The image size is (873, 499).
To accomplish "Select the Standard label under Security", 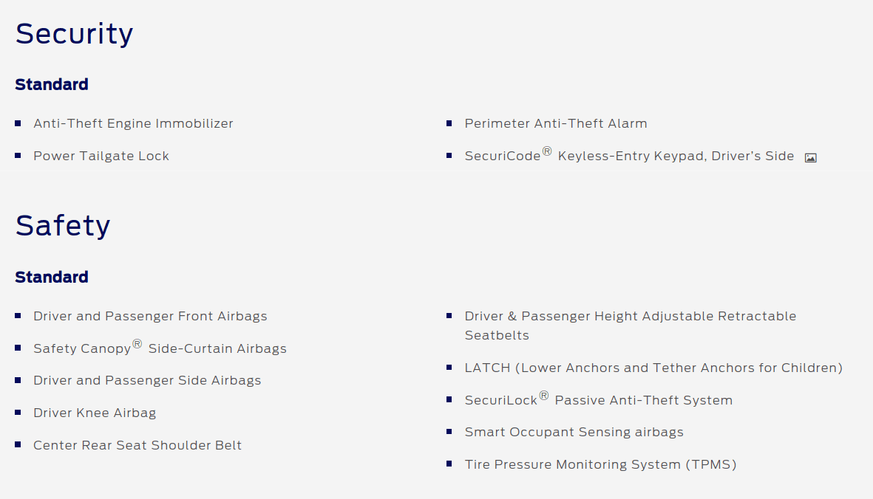I will (52, 84).
